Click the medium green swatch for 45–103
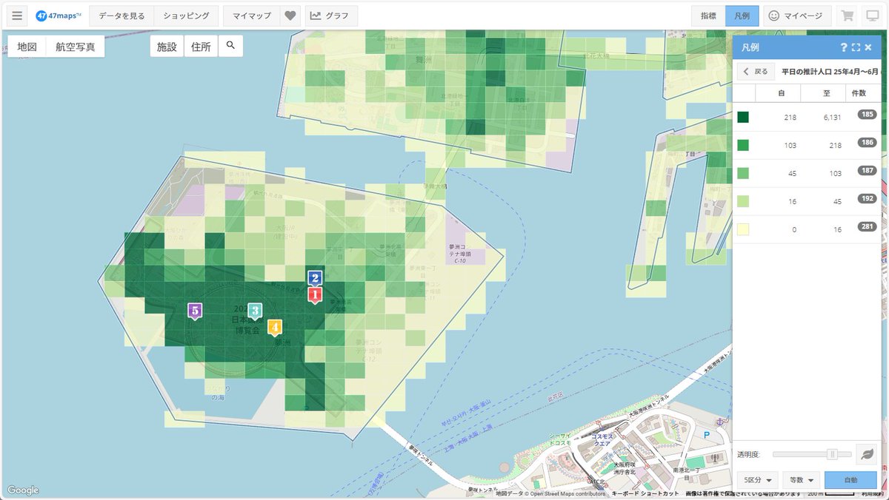The image size is (889, 500). [x=743, y=173]
